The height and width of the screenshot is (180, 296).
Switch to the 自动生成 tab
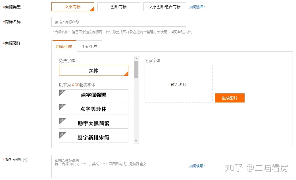tap(64, 47)
